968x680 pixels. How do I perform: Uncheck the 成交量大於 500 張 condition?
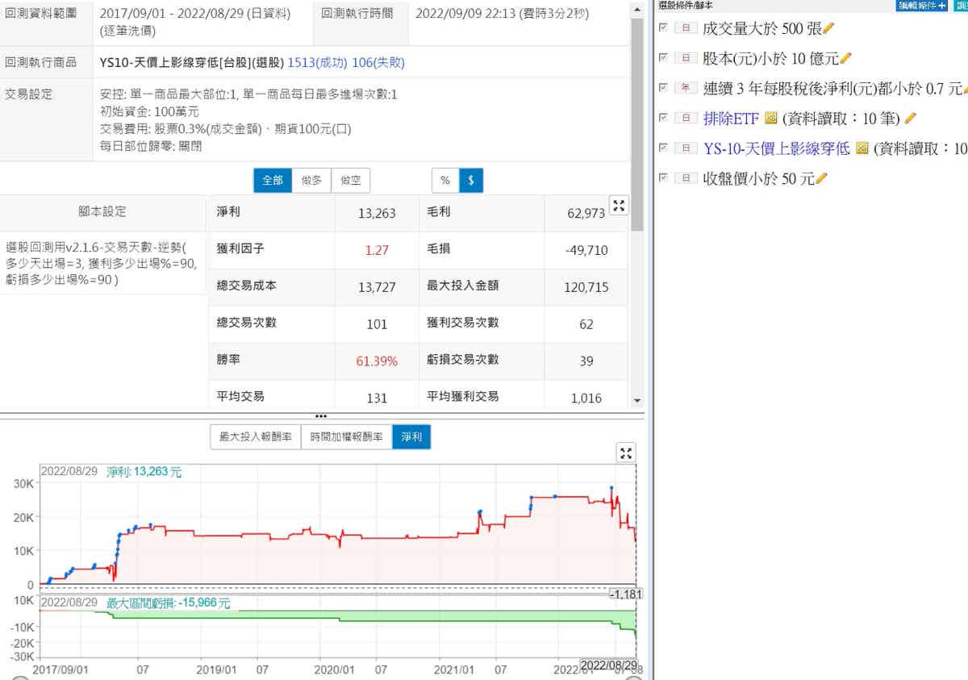[663, 28]
